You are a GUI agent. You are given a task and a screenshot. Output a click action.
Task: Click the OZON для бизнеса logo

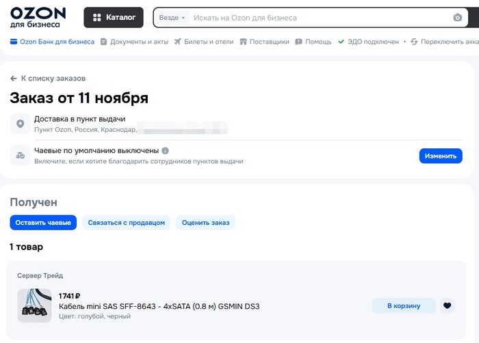[38, 17]
